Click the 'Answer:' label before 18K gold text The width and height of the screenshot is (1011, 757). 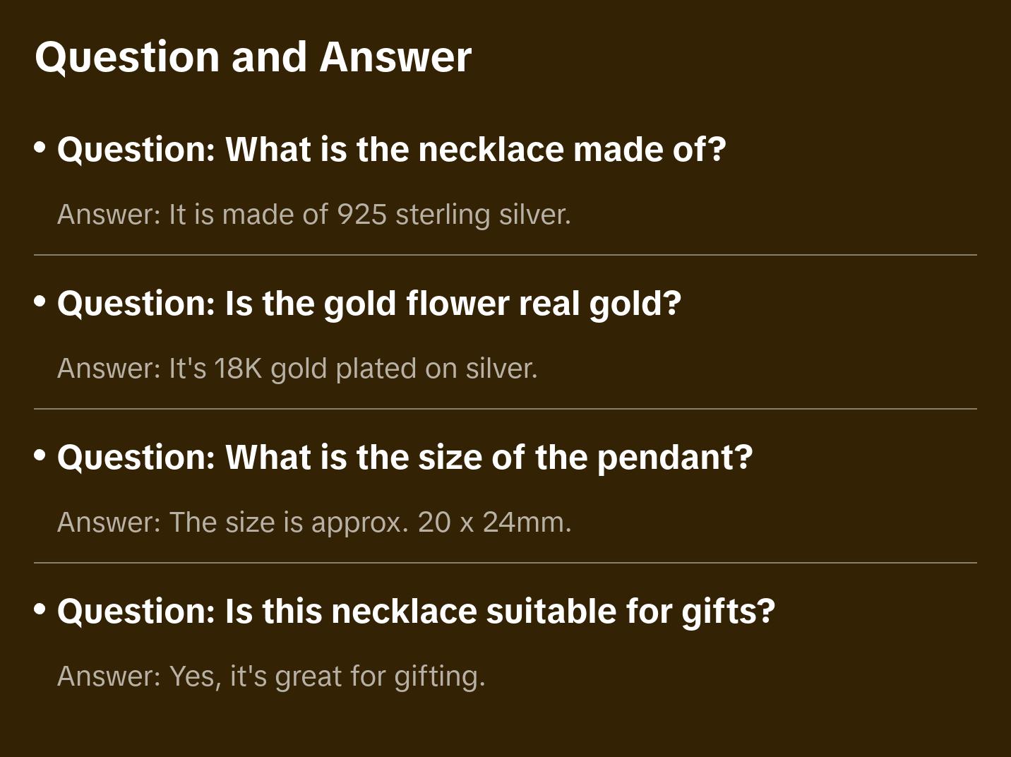pos(109,369)
